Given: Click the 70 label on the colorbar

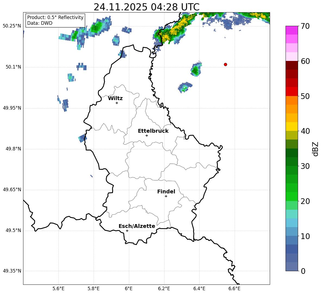Looking at the screenshot, I should pyautogui.click(x=305, y=26).
